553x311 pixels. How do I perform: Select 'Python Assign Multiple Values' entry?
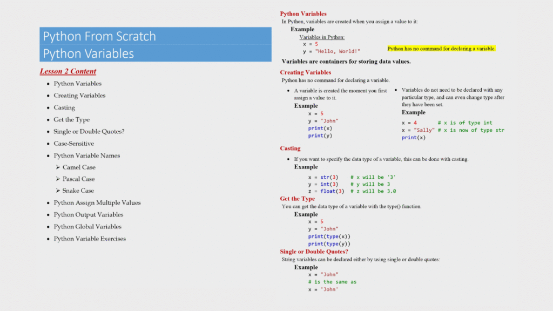coord(97,202)
